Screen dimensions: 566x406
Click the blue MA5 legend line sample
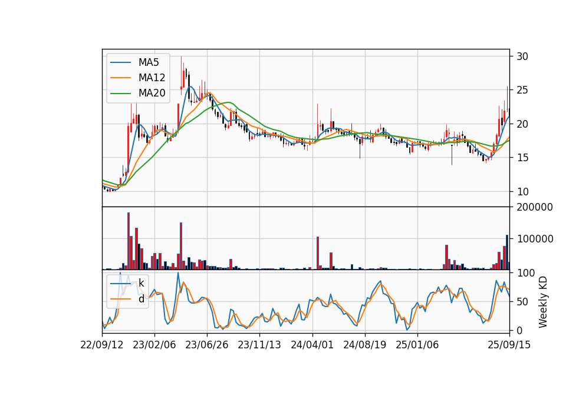pyautogui.click(x=120, y=63)
